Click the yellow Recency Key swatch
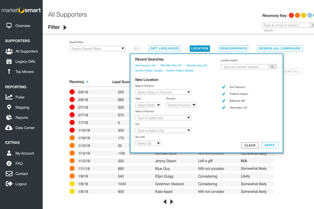Image resolution: width=314 pixels, height=209 pixels. [304, 15]
